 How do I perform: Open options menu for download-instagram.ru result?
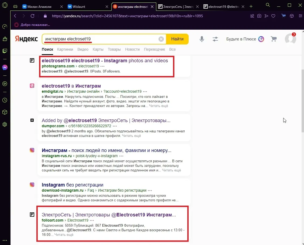pos(150,190)
